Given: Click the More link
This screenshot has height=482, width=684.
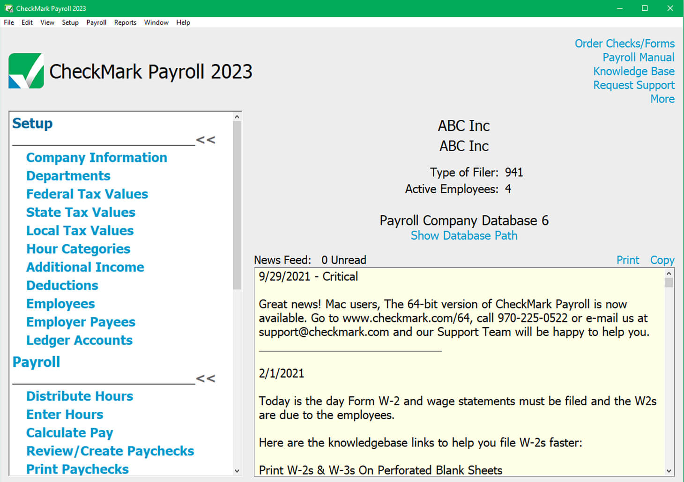Looking at the screenshot, I should (662, 99).
